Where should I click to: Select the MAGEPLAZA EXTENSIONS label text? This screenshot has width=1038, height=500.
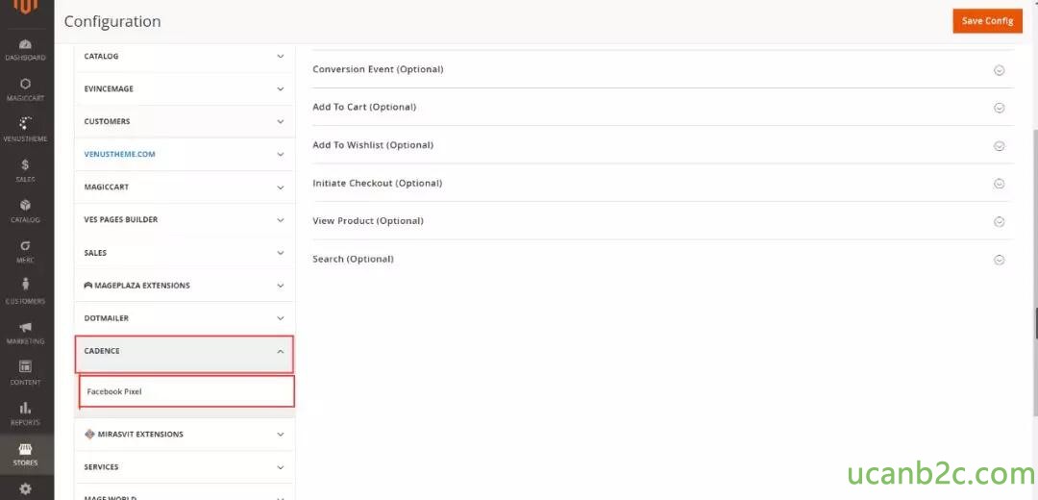(x=142, y=286)
